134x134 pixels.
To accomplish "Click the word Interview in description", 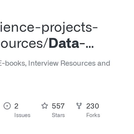I will point(43,63).
